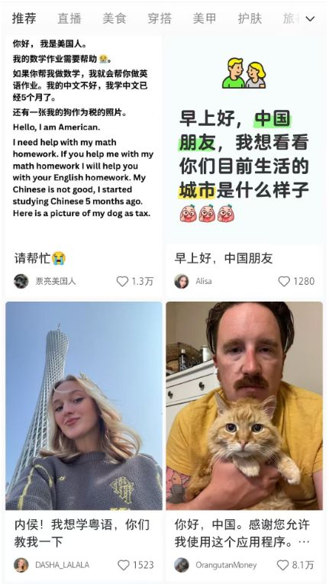Tap the heart on Alisa's post

click(284, 281)
